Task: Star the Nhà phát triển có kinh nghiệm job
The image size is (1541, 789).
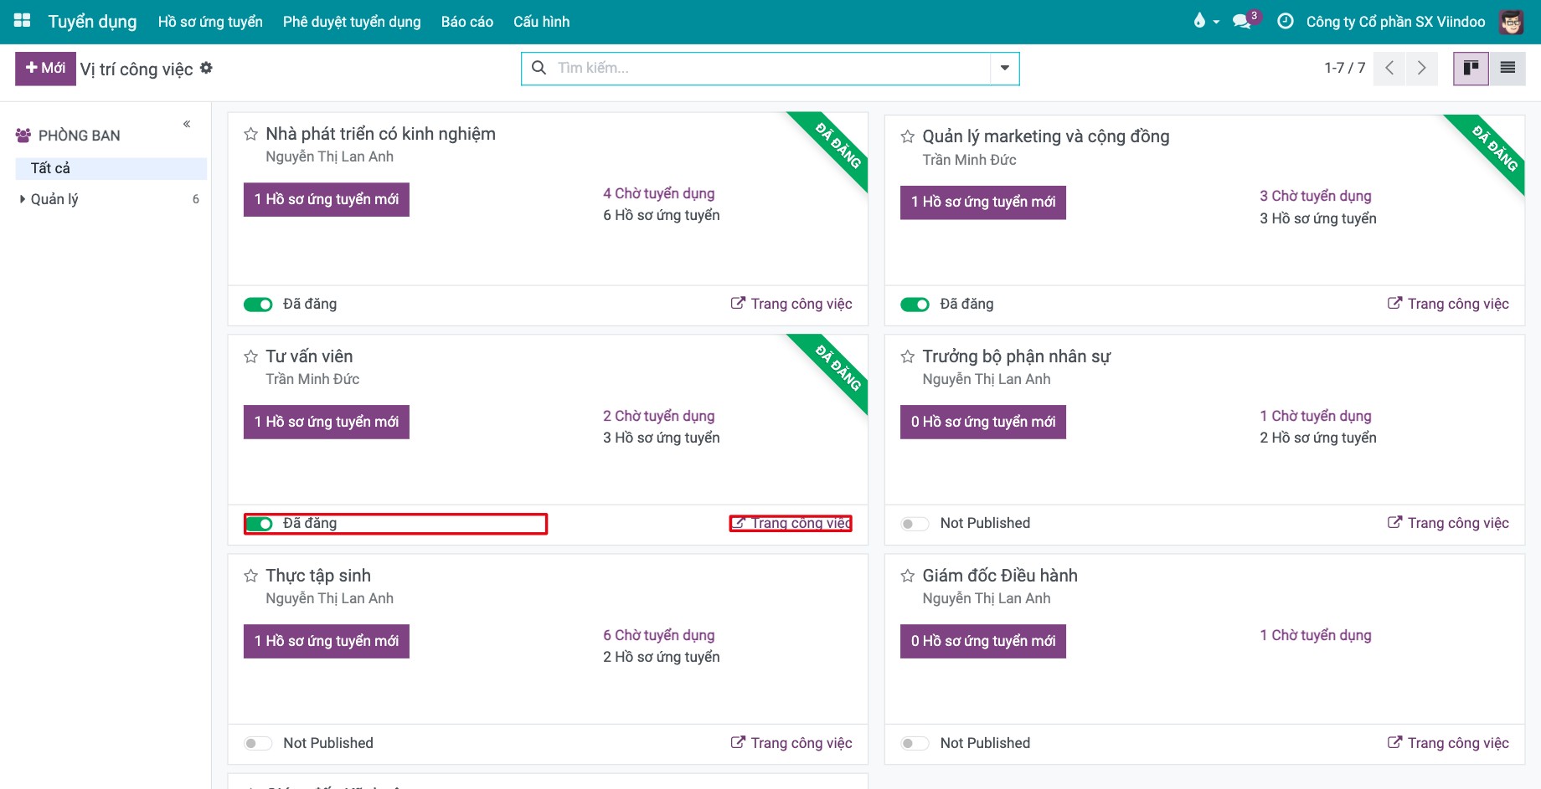Action: coord(250,134)
